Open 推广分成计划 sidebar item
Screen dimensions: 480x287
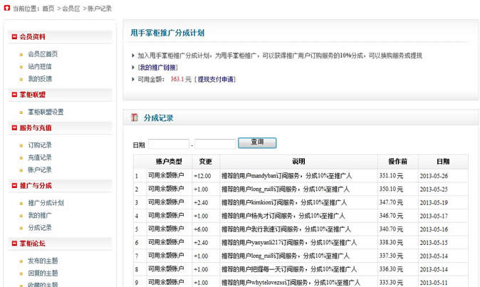[x=46, y=203]
